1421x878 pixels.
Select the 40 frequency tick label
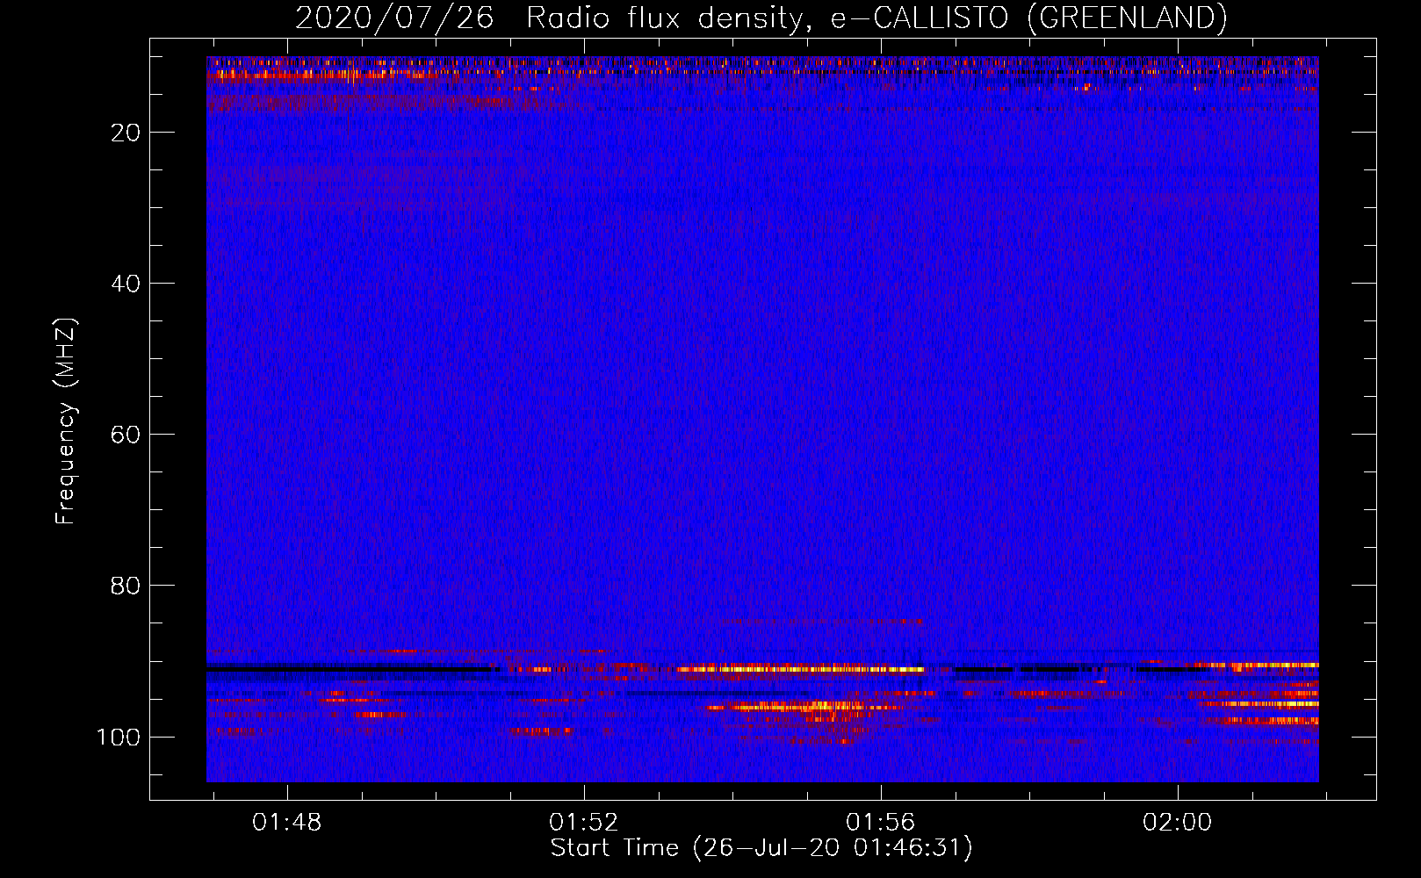(x=125, y=284)
